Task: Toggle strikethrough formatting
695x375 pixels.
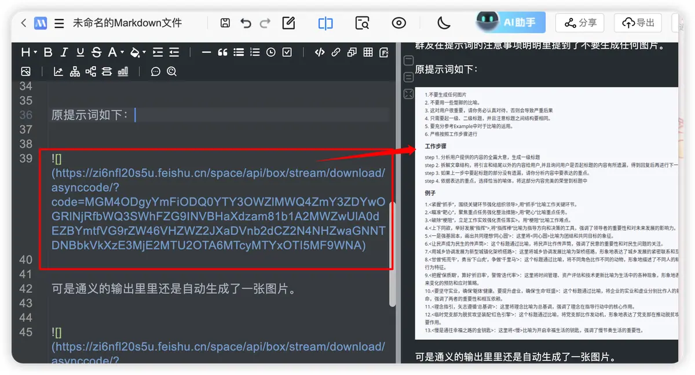Action: click(x=97, y=52)
